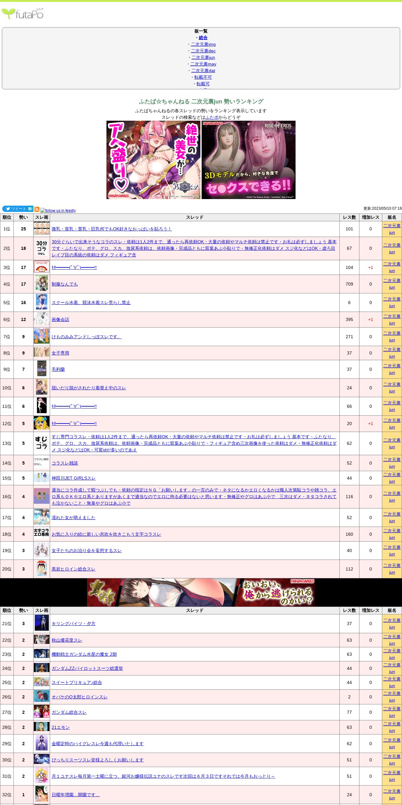Viewport: 402px width, 805px height.
Task: Open the 神田川JET GIRLSスレ link
Action: 74,478
